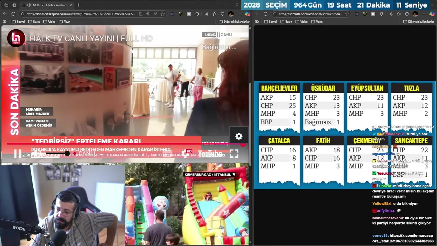
Task: Zoom icon in the left address bar
Action: click(148, 14)
